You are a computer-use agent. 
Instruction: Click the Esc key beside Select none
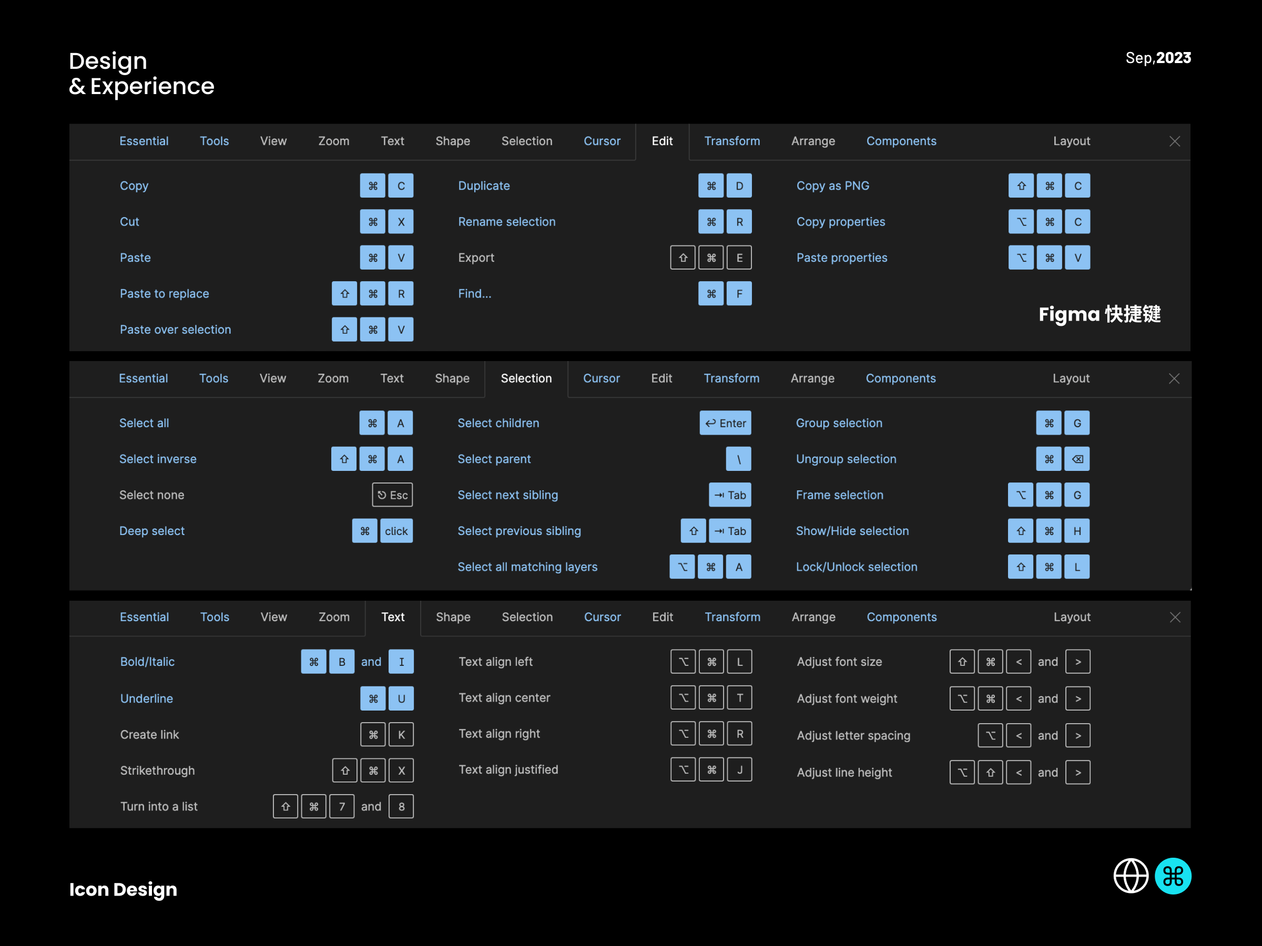click(392, 495)
